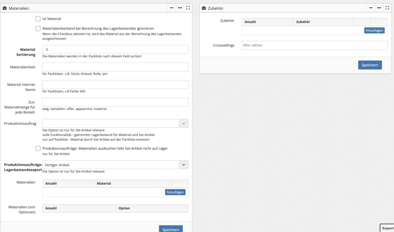The height and width of the screenshot is (232, 394).
Task: Click the briefcase icon beside Materialien title
Action: tap(5, 8)
